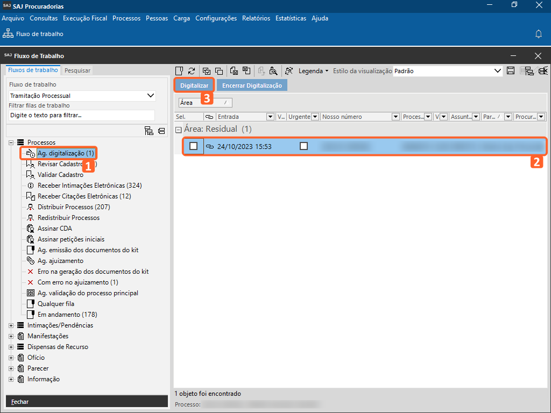This screenshot has height=413, width=551.
Task: Click the red X icon for Com erro no ajuizamento
Action: [31, 282]
